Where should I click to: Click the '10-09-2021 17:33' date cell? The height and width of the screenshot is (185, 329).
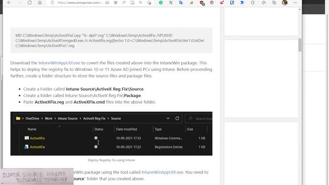click(x=129, y=138)
